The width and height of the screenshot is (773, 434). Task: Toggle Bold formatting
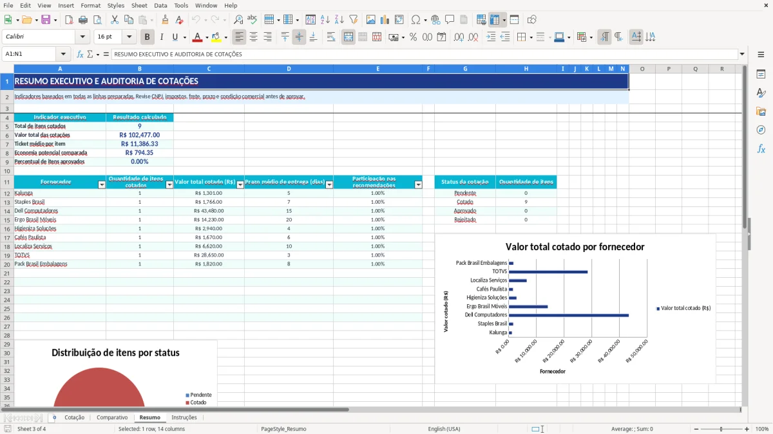coord(148,37)
